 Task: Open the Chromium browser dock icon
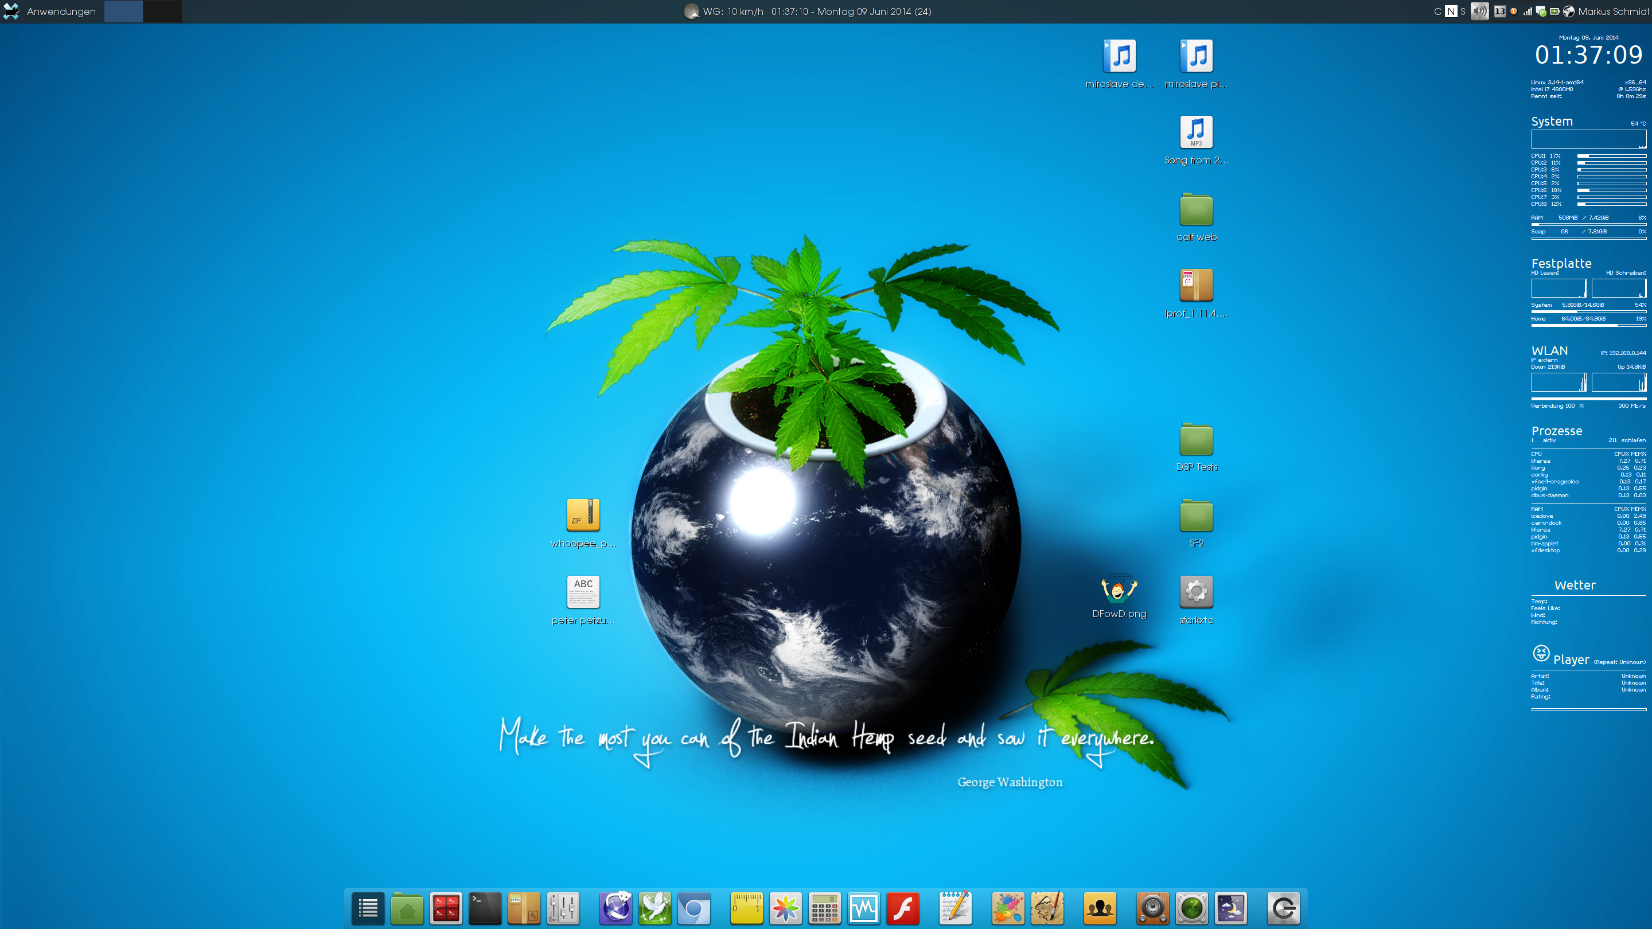694,908
